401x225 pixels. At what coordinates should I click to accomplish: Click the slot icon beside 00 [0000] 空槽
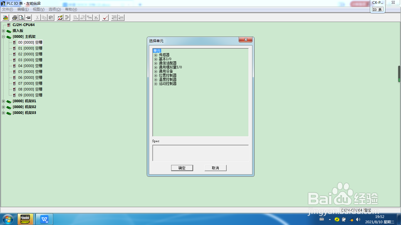pyautogui.click(x=14, y=42)
